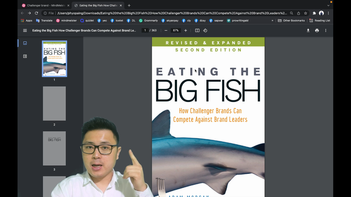Image resolution: width=351 pixels, height=197 pixels.
Task: Click the fit to page icon
Action: pyautogui.click(x=197, y=31)
